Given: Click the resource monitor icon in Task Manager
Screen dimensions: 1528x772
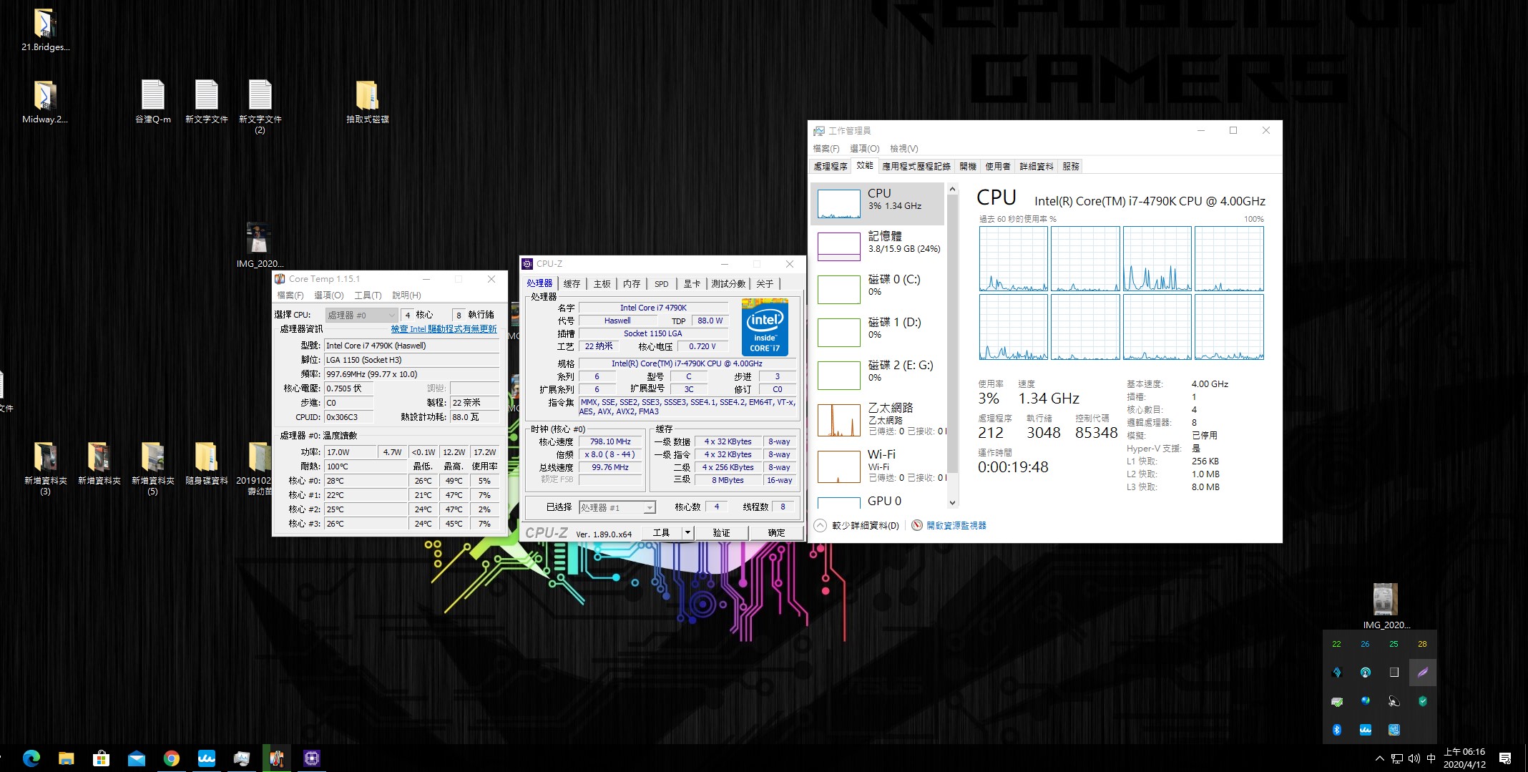Looking at the screenshot, I should tap(917, 525).
